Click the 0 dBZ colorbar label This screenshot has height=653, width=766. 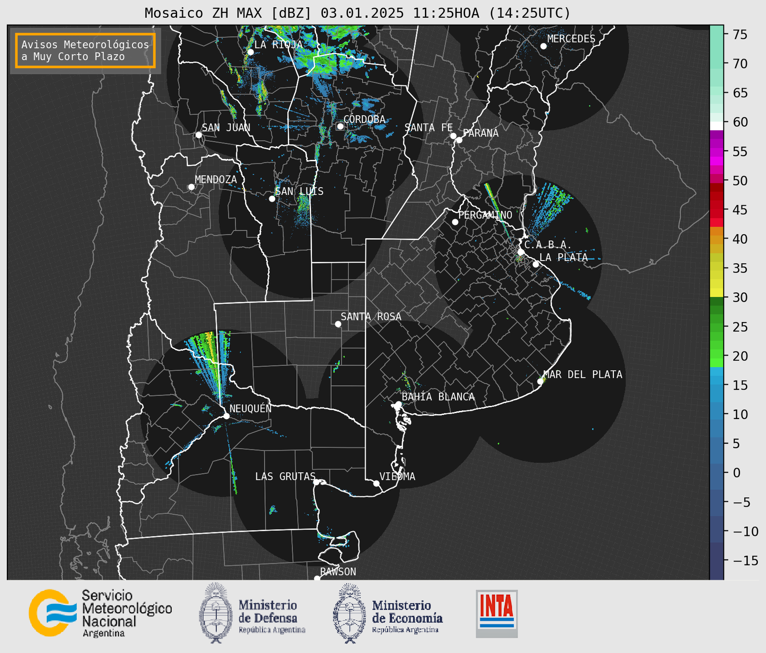tap(736, 473)
